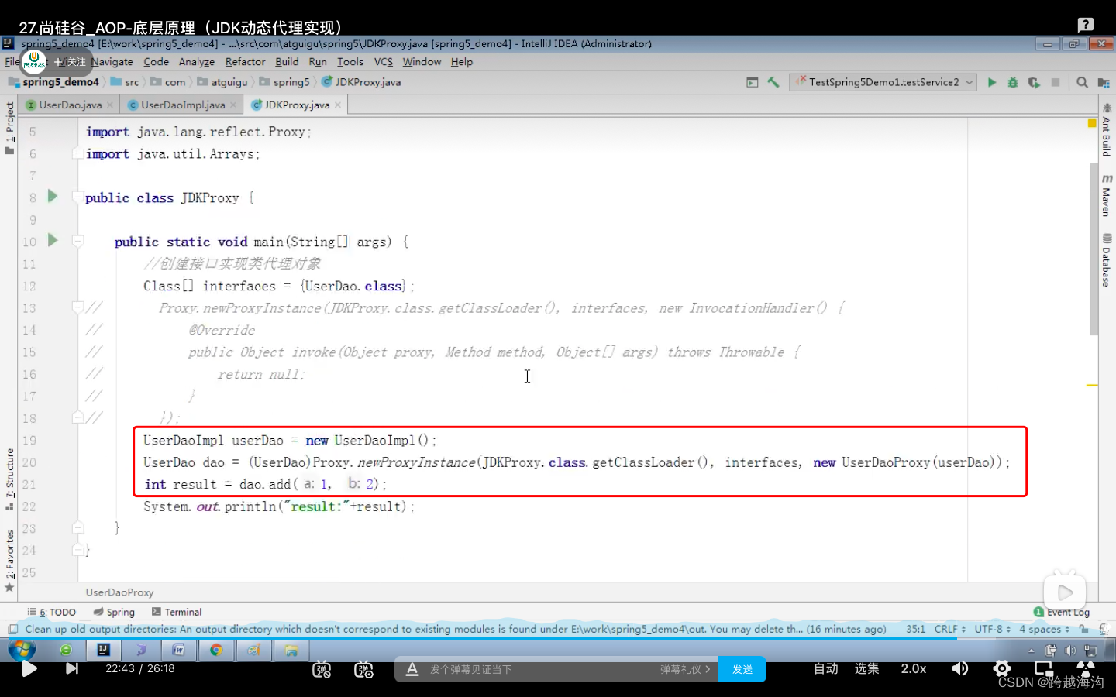Run class JDKProxy from gutter arrow
The width and height of the screenshot is (1116, 697).
(53, 196)
